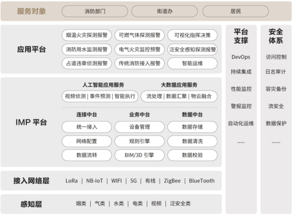Viewport: 293px width, 215px height.
Task: Click the BIM/3D 引擎 box
Action: [x=139, y=155]
